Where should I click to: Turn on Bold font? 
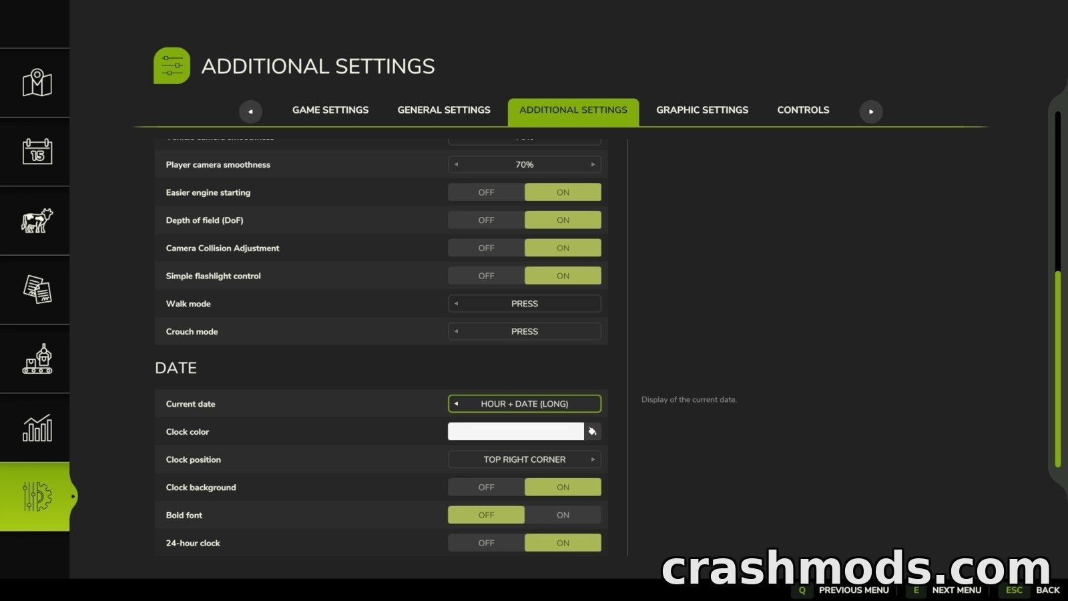point(563,516)
